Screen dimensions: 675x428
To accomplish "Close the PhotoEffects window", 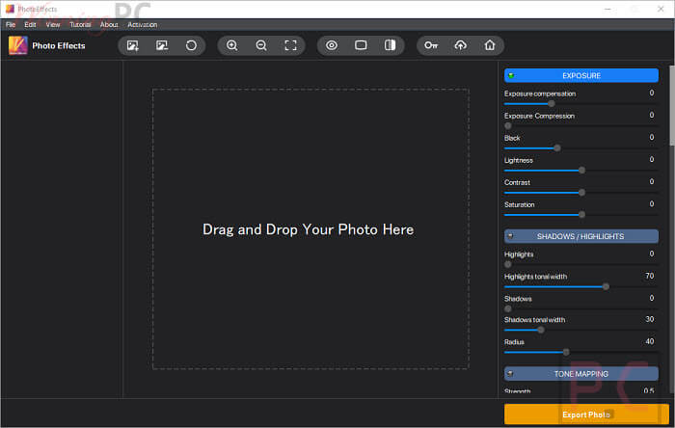I will click(661, 9).
